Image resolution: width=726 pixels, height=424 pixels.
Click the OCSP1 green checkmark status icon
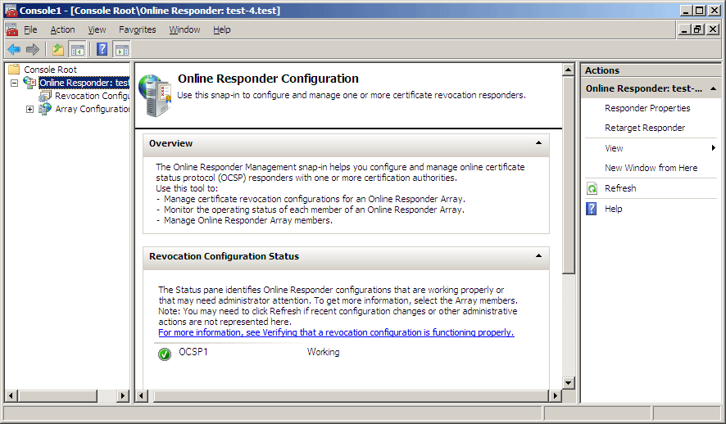click(x=165, y=354)
